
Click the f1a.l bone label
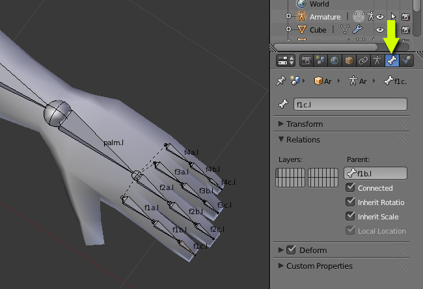[x=152, y=208]
